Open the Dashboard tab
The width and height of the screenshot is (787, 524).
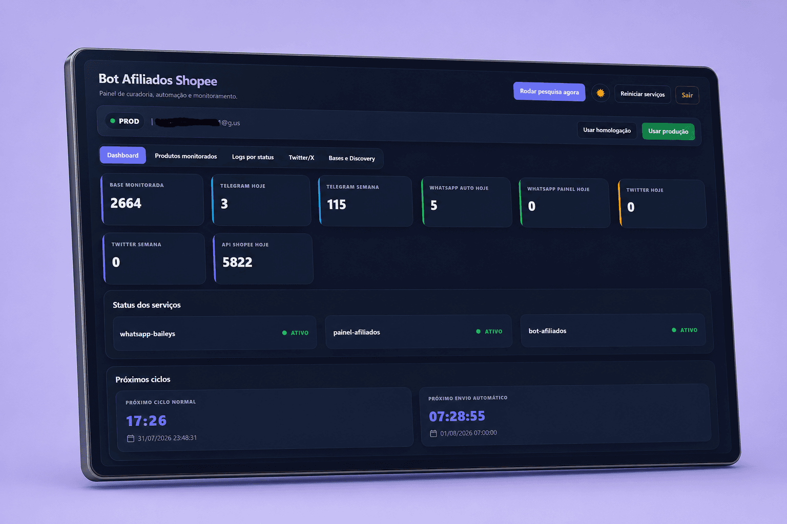(123, 156)
